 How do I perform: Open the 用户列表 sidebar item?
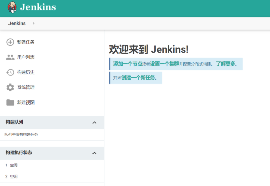(26, 57)
